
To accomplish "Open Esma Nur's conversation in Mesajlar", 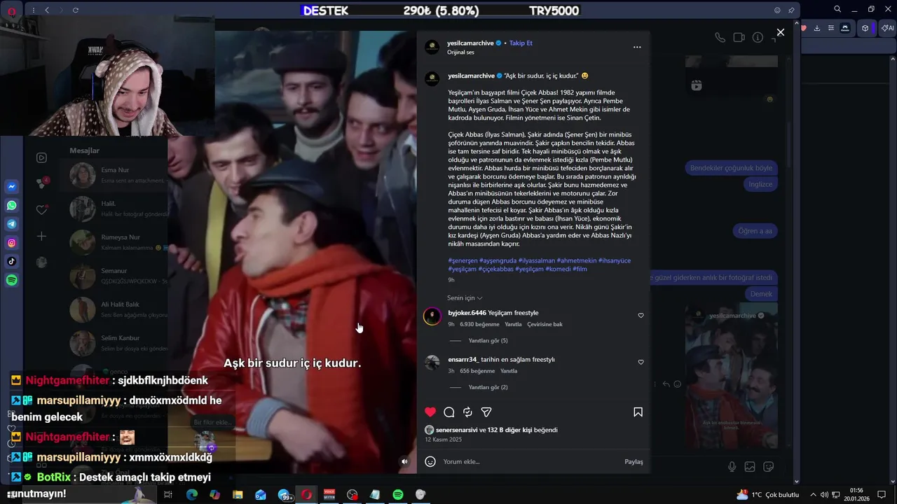I will click(x=114, y=175).
